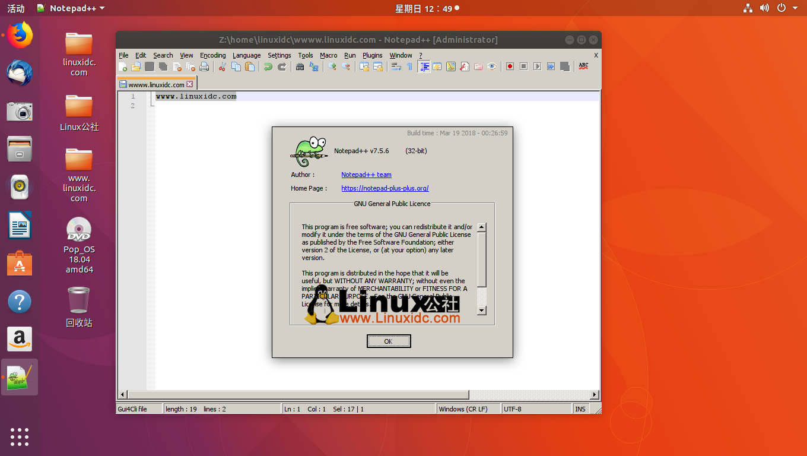The height and width of the screenshot is (456, 807).
Task: Toggle Show All Characters pilcrow icon
Action: coord(409,66)
